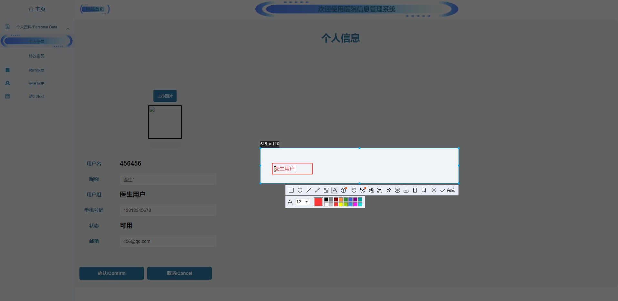Open 预约信息 sidebar item
The image size is (618, 301).
(x=36, y=70)
